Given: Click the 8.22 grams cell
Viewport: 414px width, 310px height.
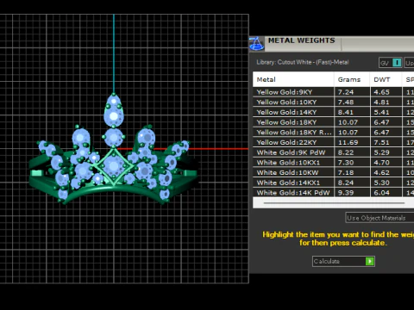Looking at the screenshot, I should point(352,152).
